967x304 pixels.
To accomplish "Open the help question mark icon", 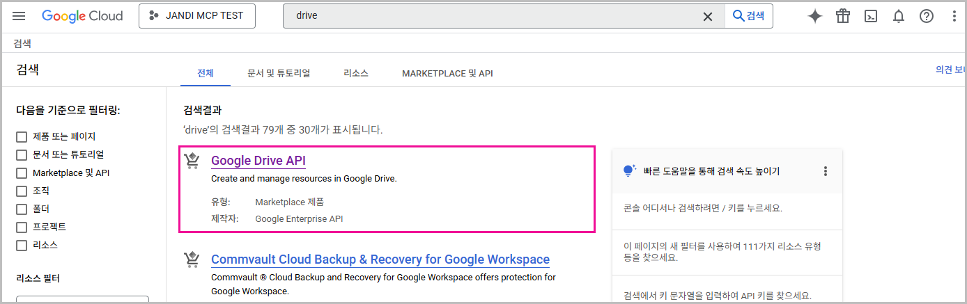I will (x=926, y=17).
